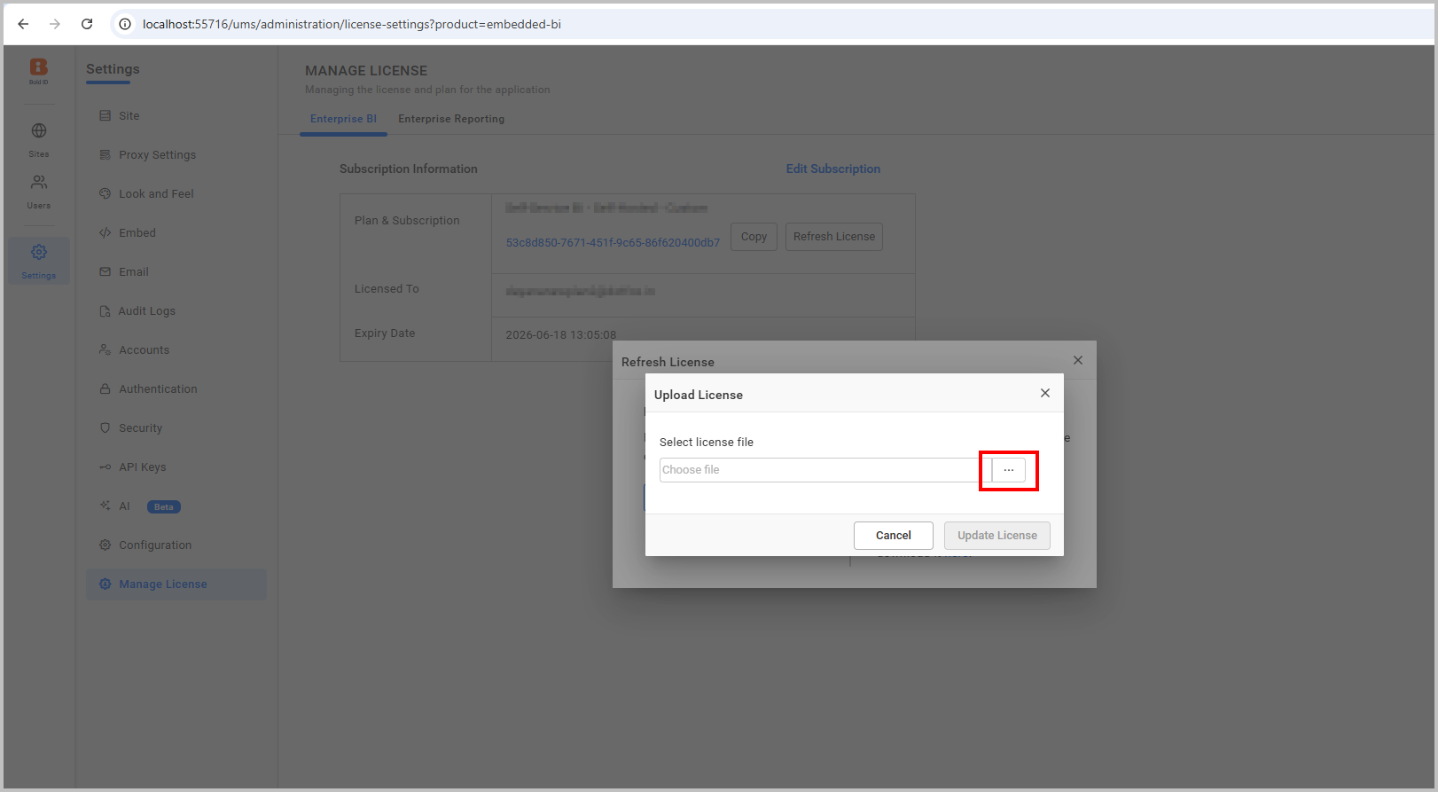Open Users icon in left rail
The image size is (1438, 792).
coord(39,182)
